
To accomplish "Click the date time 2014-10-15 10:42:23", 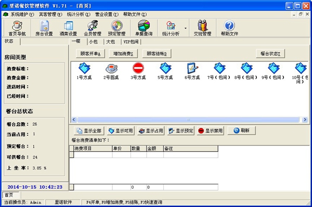I will coord(35,187).
